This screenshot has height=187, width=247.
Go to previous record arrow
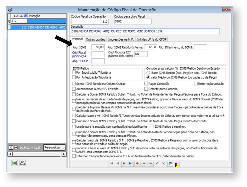(x=118, y=163)
